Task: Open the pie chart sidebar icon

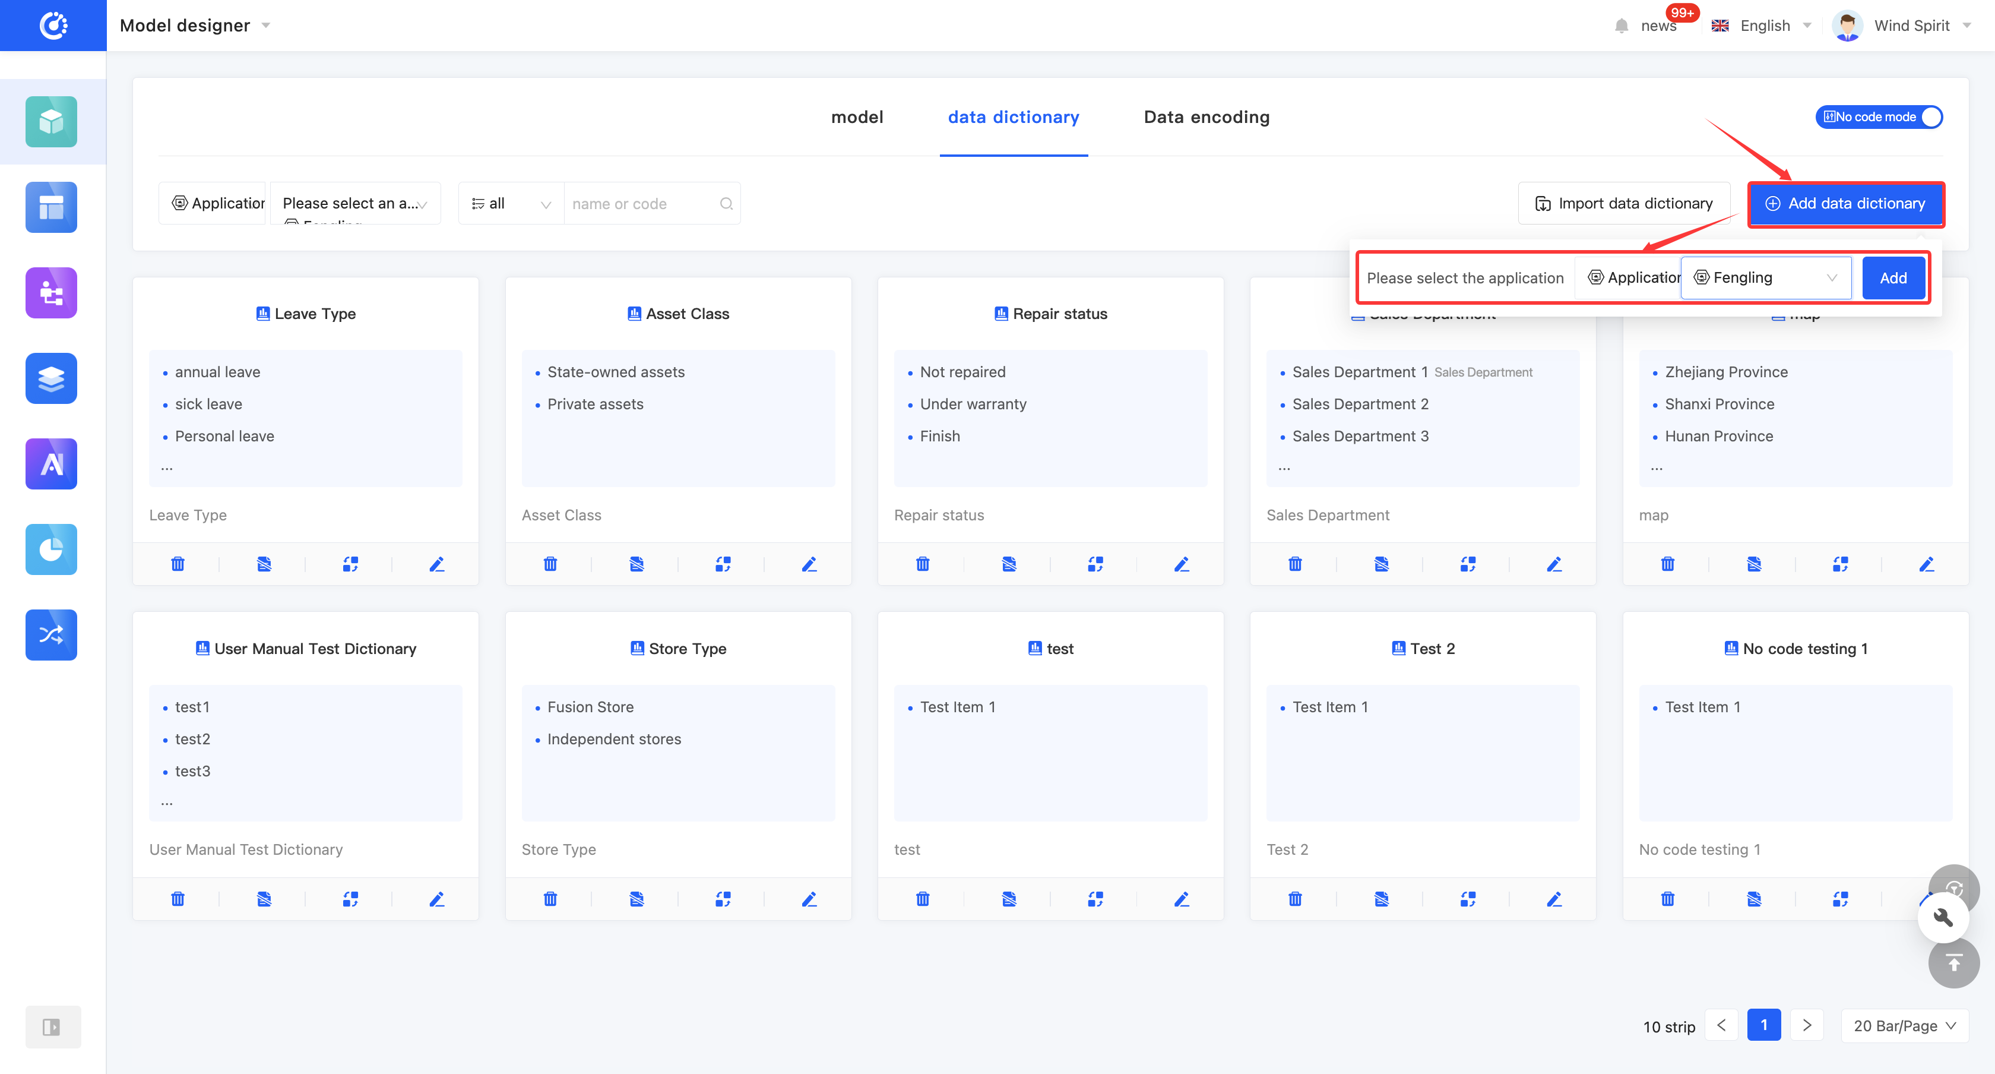Action: click(51, 549)
